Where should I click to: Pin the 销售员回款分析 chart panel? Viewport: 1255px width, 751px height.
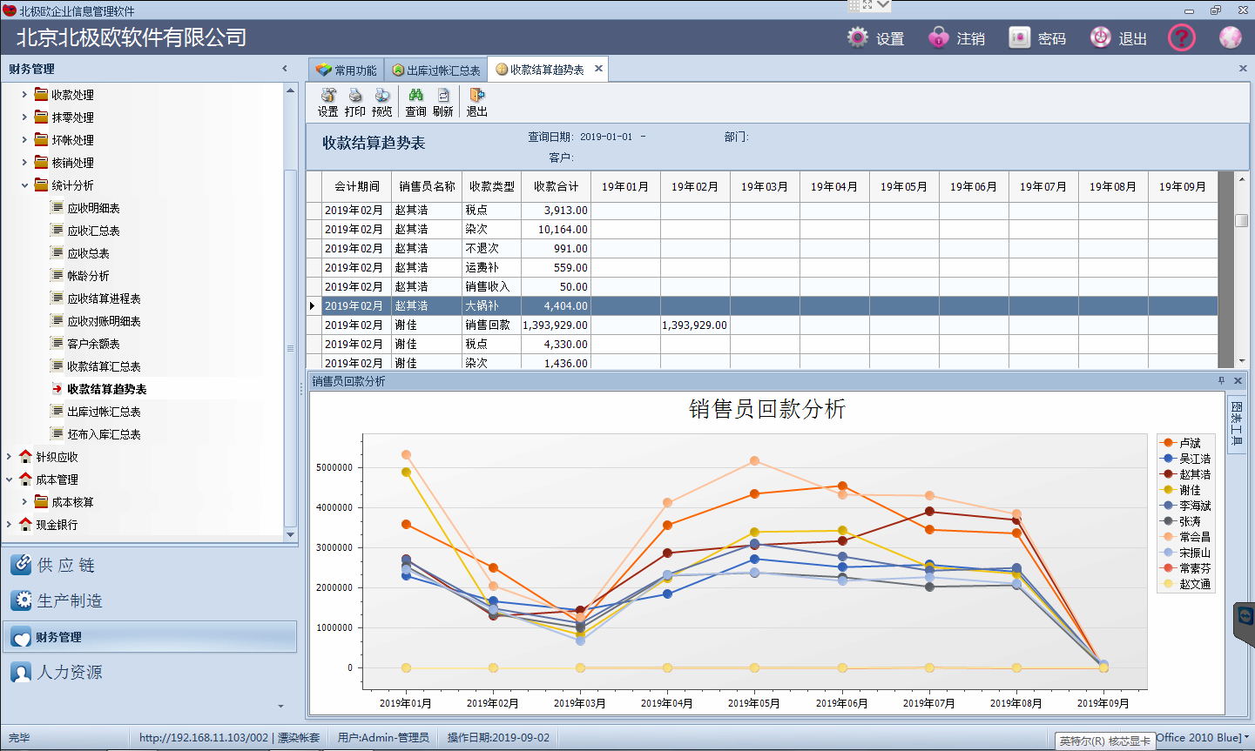point(1221,381)
